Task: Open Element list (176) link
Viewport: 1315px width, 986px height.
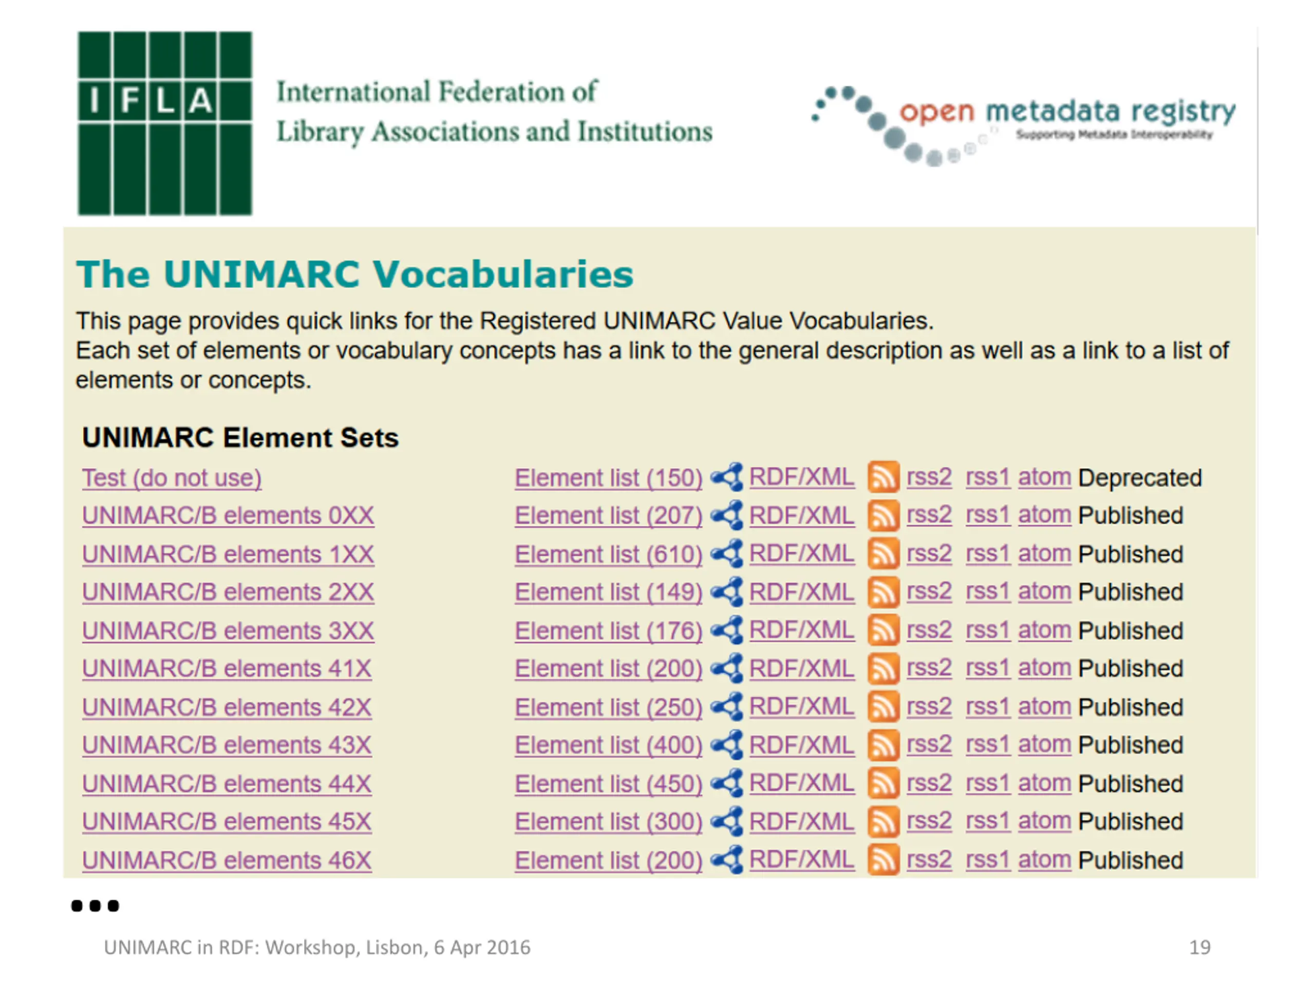Action: click(x=609, y=631)
